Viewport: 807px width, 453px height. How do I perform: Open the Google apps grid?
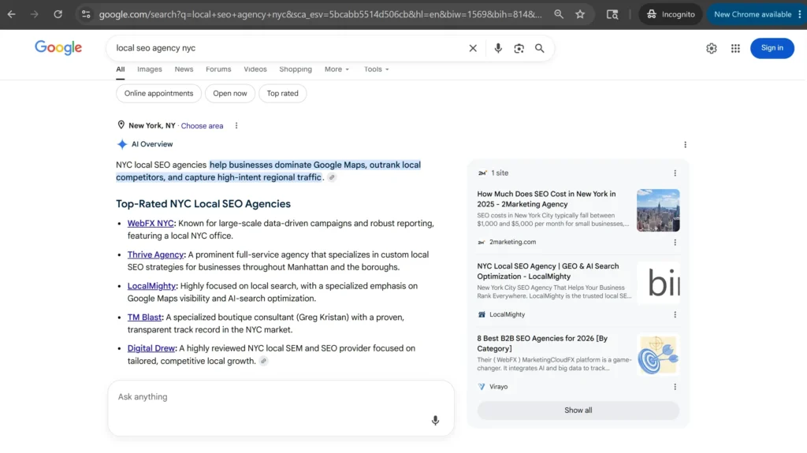coord(735,48)
